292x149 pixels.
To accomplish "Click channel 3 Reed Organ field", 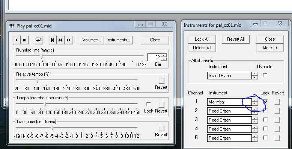I will point(229,120).
